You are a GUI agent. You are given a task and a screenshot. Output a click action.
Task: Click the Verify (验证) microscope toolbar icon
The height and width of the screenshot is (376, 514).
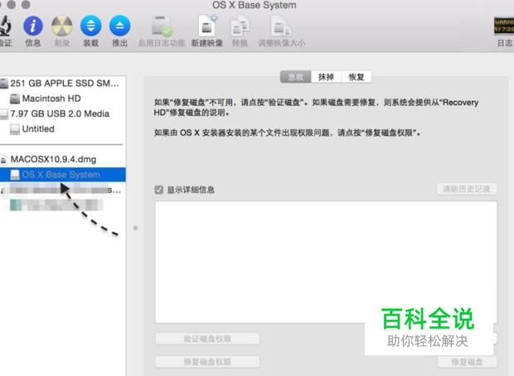(x=5, y=26)
